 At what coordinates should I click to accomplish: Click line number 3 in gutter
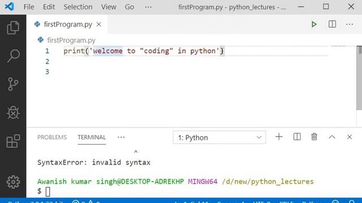47,72
